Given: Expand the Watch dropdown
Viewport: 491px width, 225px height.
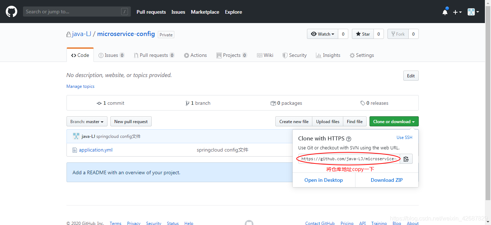Looking at the screenshot, I should (322, 34).
